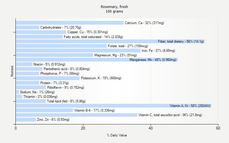Click the Protein - 7% (3.31g) label

(54, 83)
